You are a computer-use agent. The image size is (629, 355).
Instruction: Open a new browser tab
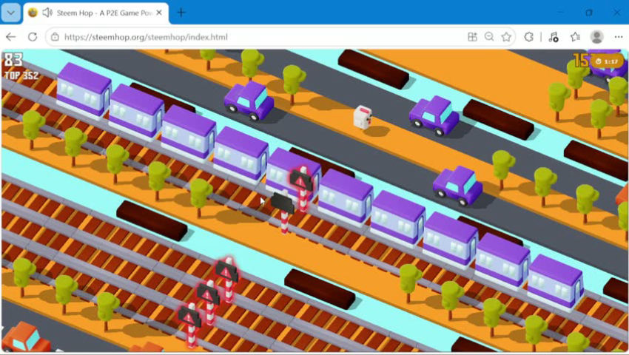point(181,13)
